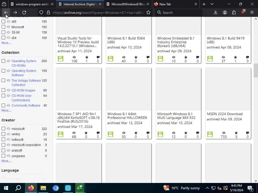Click the page vertical scrollbar thumb
The width and height of the screenshot is (258, 193).
[x=256, y=70]
